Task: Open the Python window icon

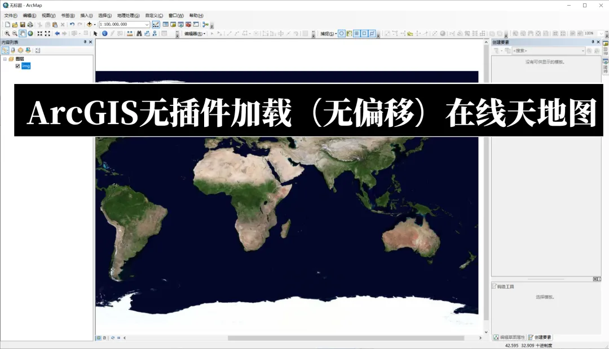Action: pyautogui.click(x=196, y=24)
